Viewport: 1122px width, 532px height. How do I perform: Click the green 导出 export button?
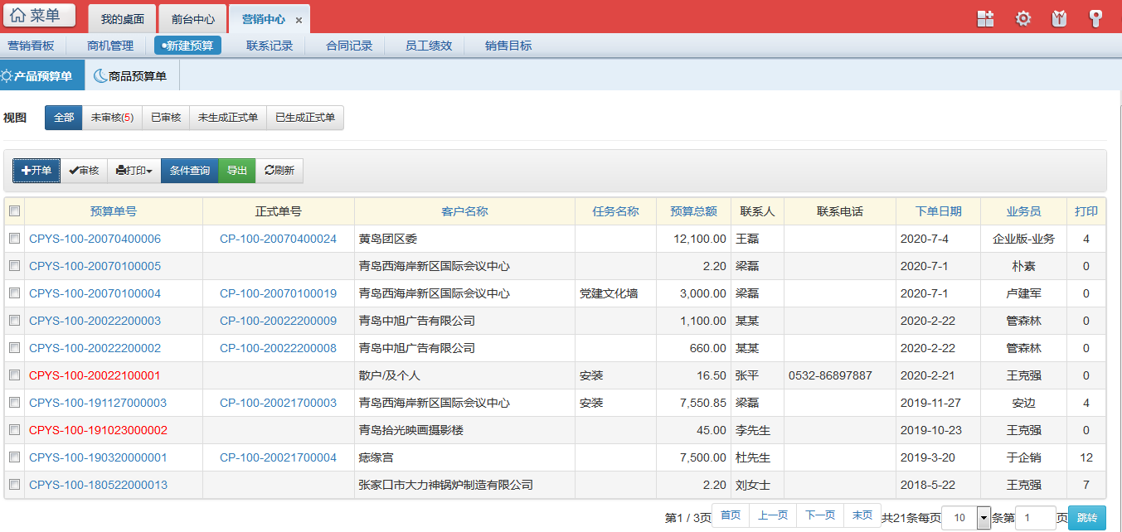237,170
